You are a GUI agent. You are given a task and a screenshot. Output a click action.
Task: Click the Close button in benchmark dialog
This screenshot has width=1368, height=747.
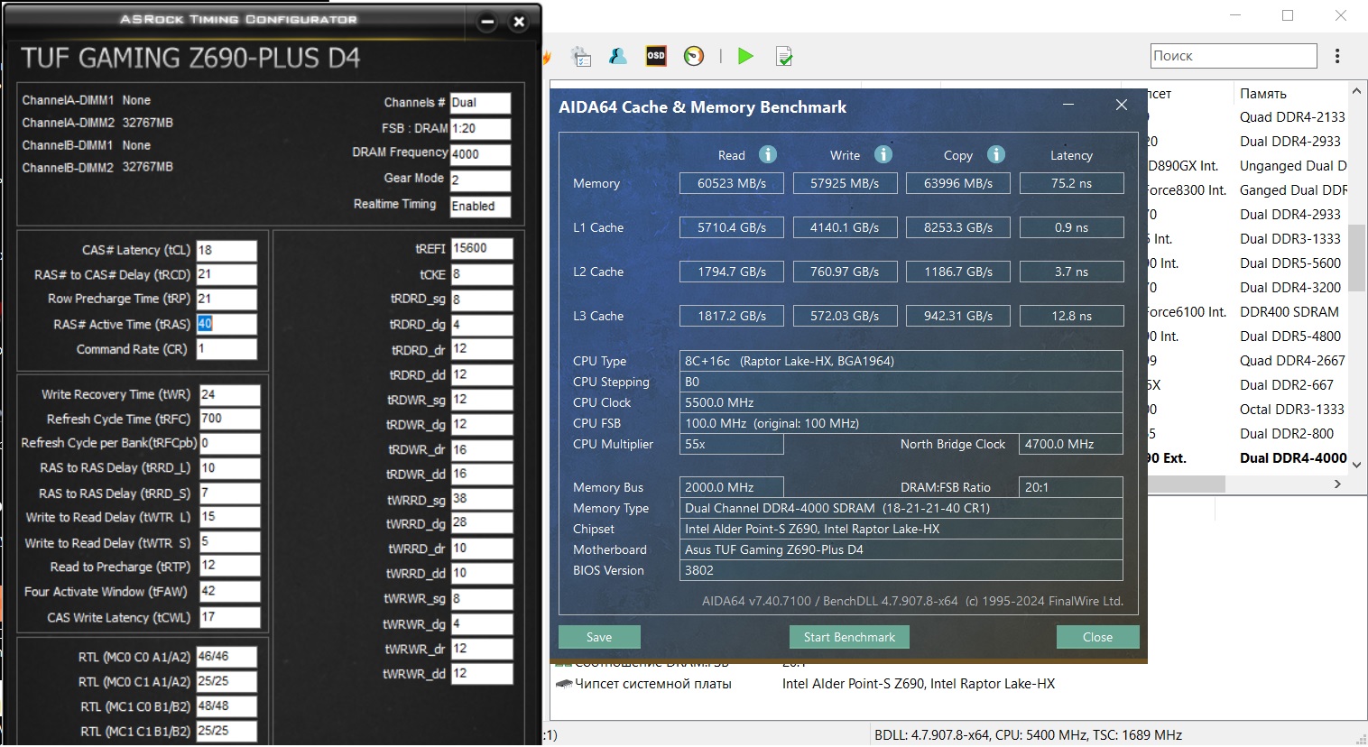[1097, 637]
